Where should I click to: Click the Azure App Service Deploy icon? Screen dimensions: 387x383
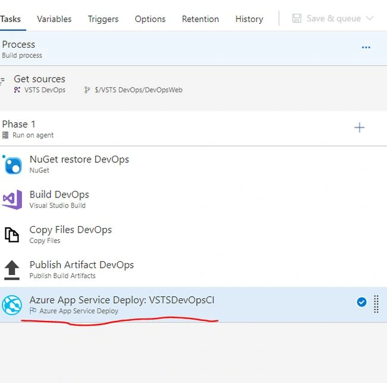coord(12,305)
